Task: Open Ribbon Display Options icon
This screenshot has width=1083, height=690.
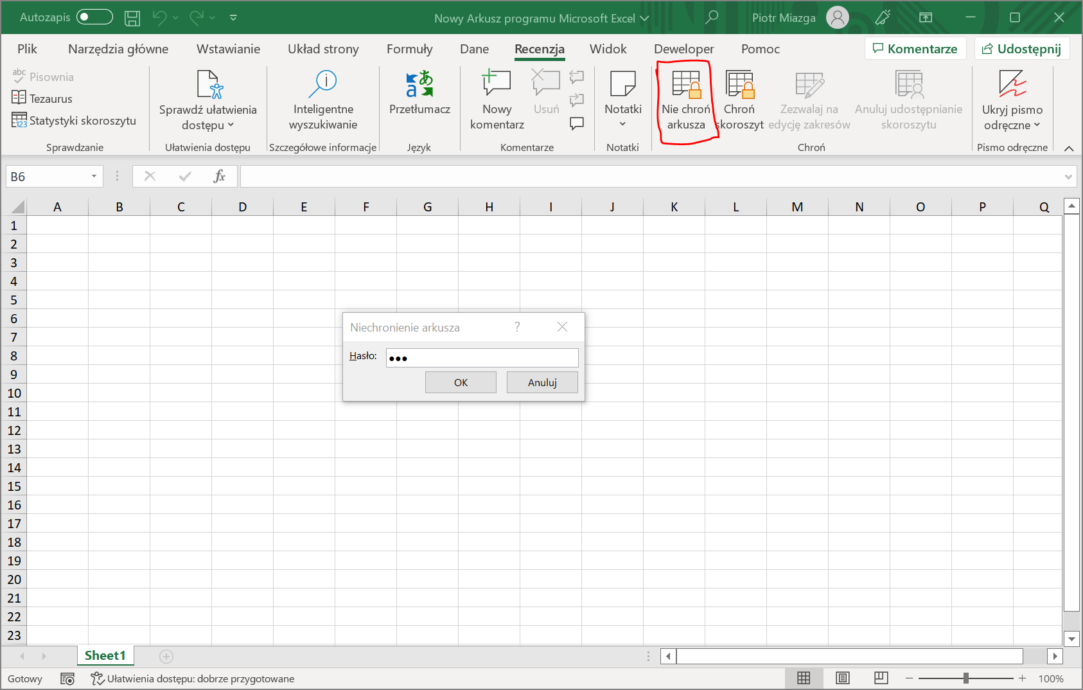Action: point(926,17)
